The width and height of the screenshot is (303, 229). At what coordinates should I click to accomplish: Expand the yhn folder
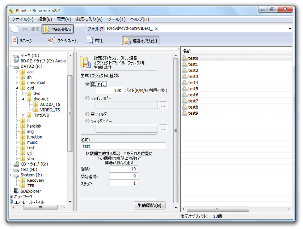pyautogui.click(x=17, y=159)
